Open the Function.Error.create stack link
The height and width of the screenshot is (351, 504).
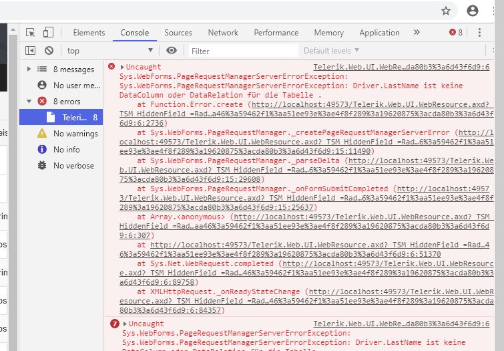[x=306, y=114]
